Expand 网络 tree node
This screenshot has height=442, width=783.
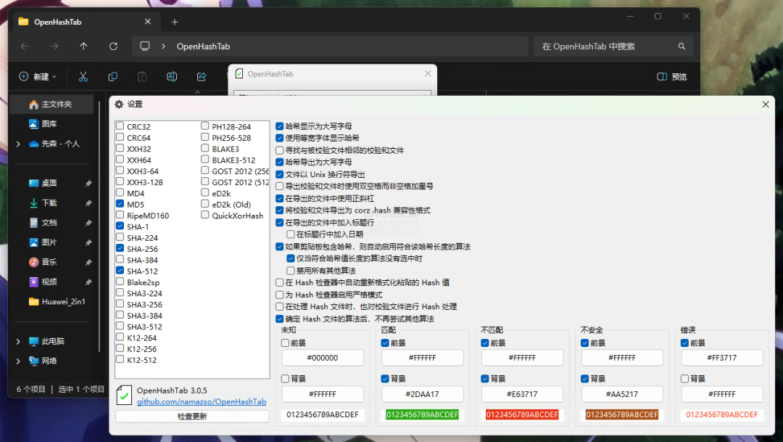point(18,361)
